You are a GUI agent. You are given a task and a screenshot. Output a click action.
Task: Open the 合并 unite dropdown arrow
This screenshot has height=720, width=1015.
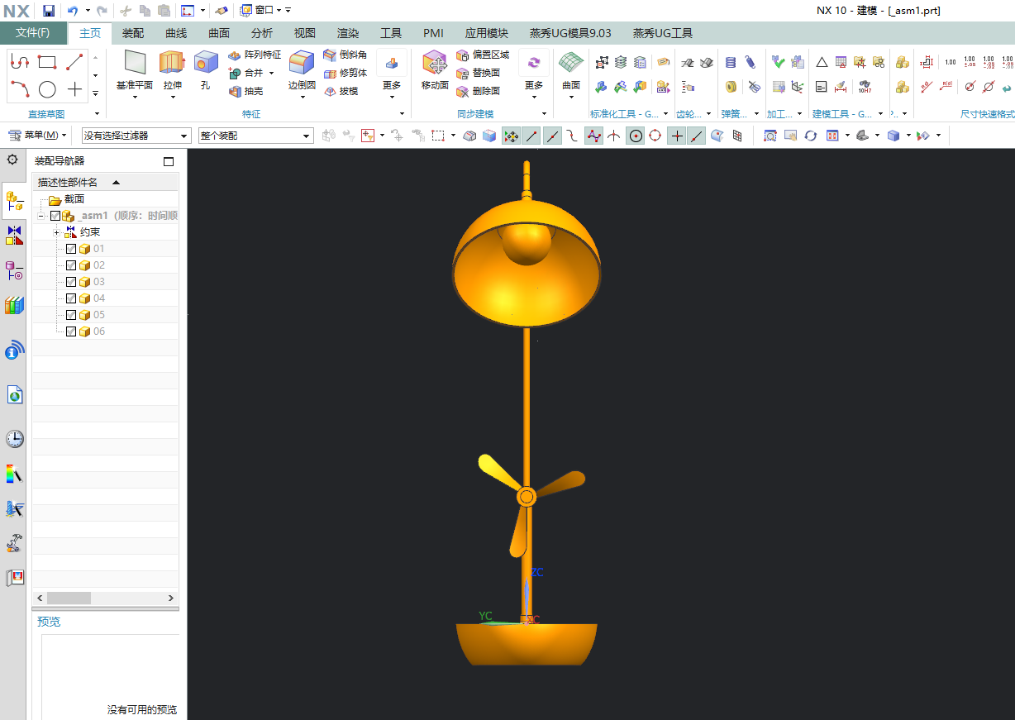pos(271,73)
